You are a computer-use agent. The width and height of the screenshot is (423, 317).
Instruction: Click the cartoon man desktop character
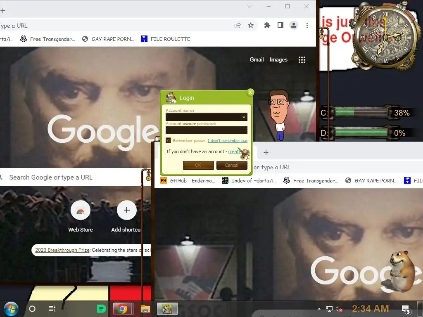tap(279, 116)
